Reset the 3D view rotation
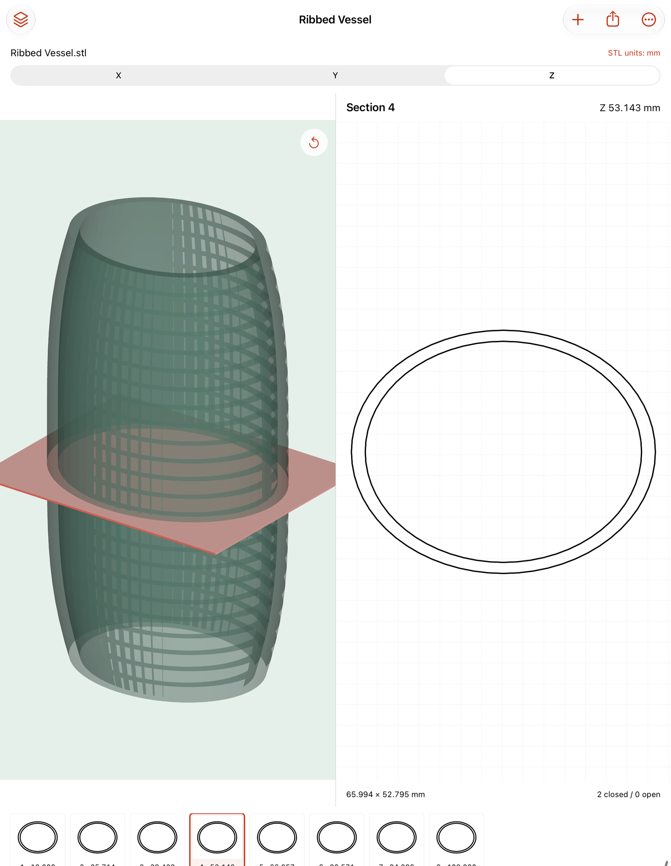Image resolution: width=671 pixels, height=866 pixels. tap(314, 143)
